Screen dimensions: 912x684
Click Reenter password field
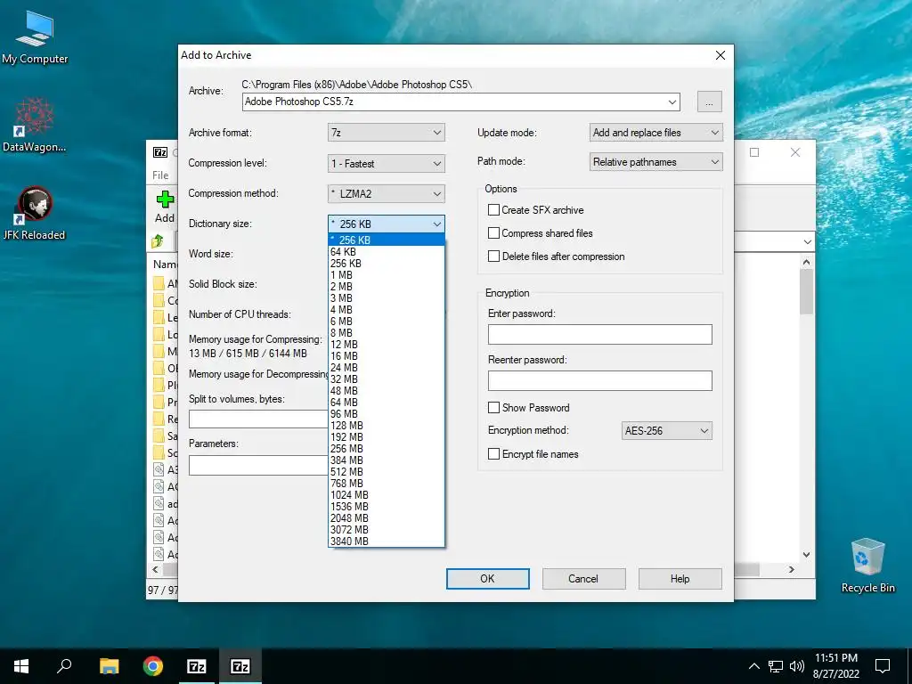[x=599, y=381]
